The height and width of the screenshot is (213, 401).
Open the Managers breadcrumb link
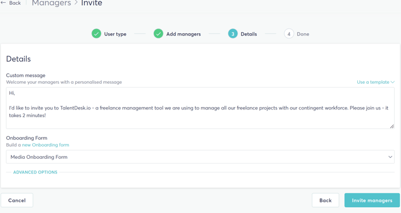click(x=51, y=3)
